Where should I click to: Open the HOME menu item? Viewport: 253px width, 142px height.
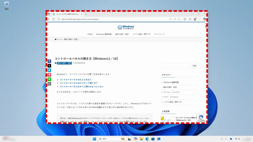pos(90,34)
